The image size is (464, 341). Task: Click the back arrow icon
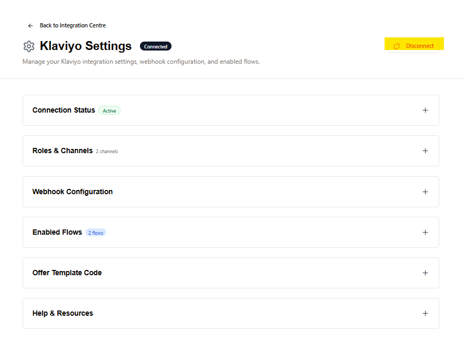[31, 26]
